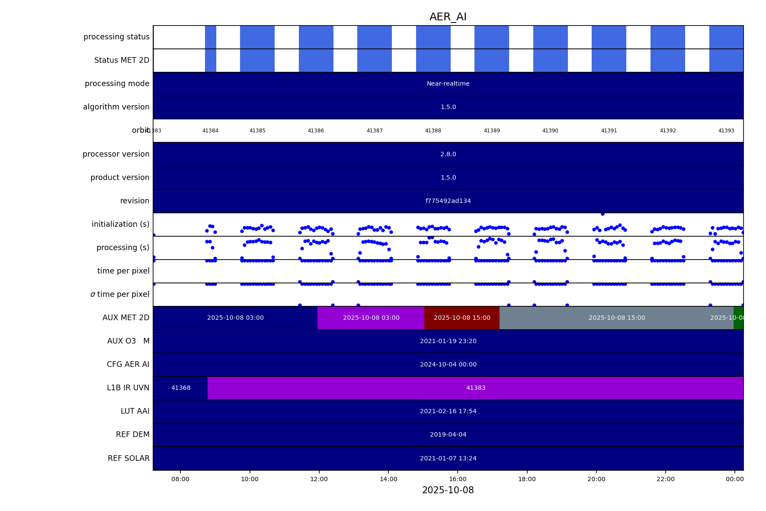Click the 2025-10-08 x-axis date label
This screenshot has width=766, height=511.
448,490
